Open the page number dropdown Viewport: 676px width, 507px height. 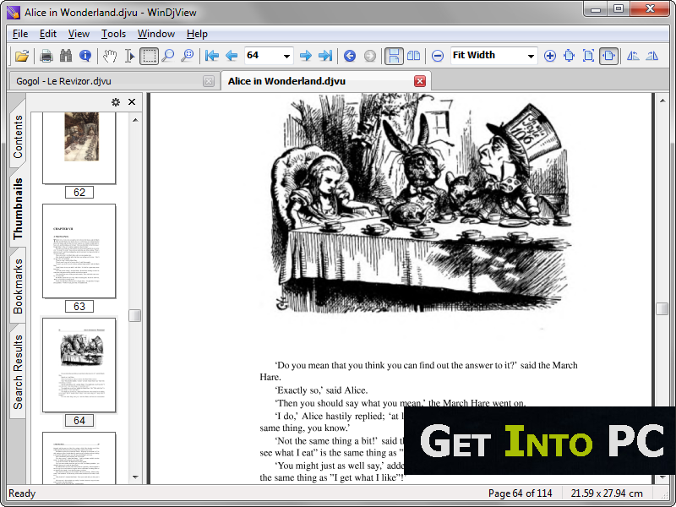(286, 56)
